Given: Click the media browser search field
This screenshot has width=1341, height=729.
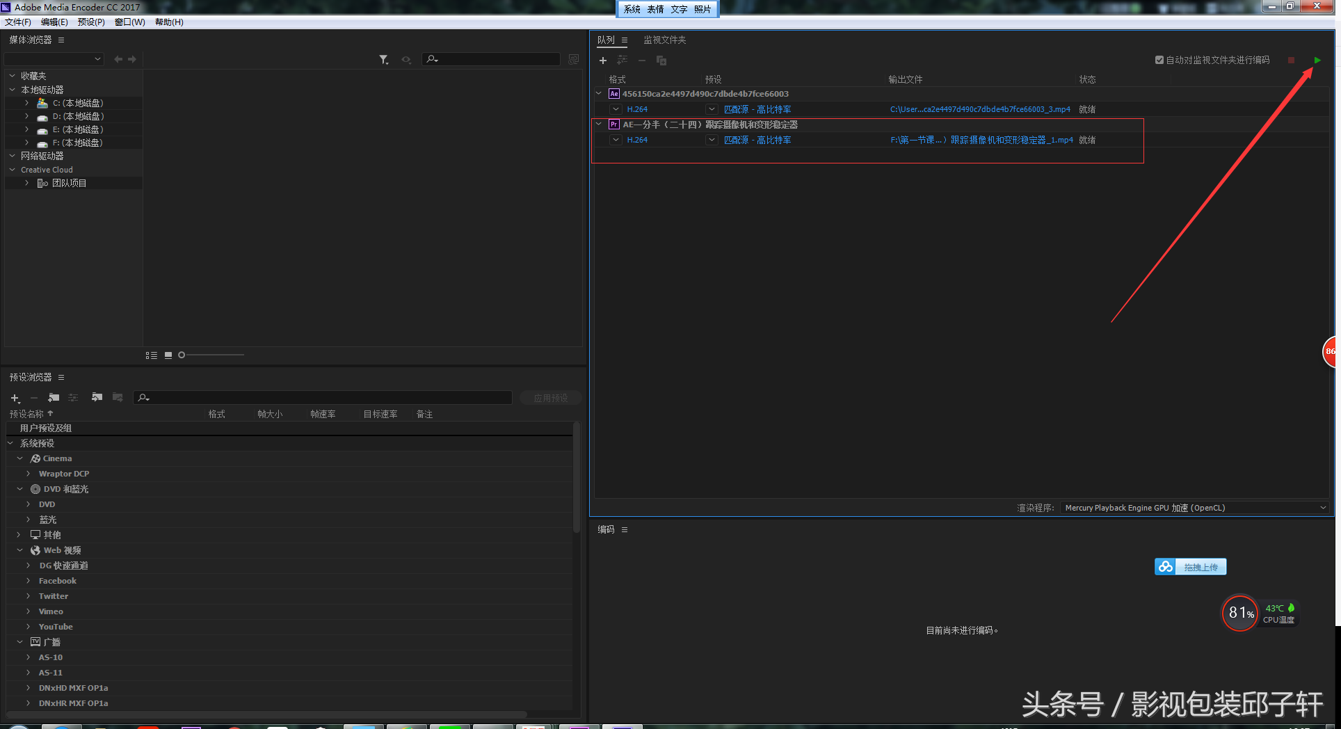Looking at the screenshot, I should [491, 59].
